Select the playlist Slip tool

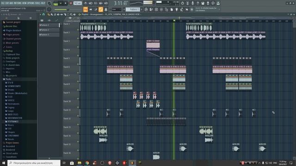click(x=62, y=14)
